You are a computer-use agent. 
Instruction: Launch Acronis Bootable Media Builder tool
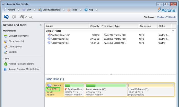pos(24,69)
